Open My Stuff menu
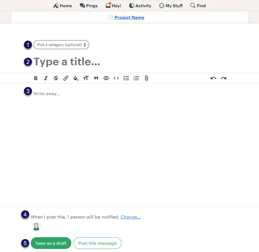Screen dimensions: 259x252 [x=171, y=6]
